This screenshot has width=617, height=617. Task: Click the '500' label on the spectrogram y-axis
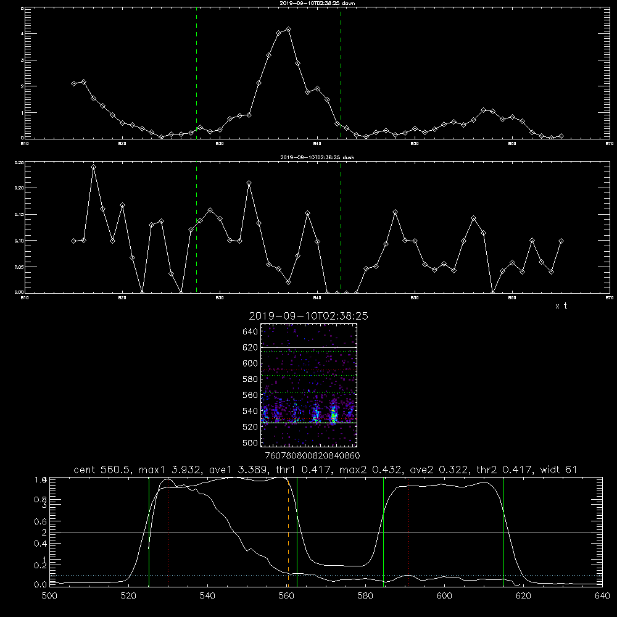point(251,443)
